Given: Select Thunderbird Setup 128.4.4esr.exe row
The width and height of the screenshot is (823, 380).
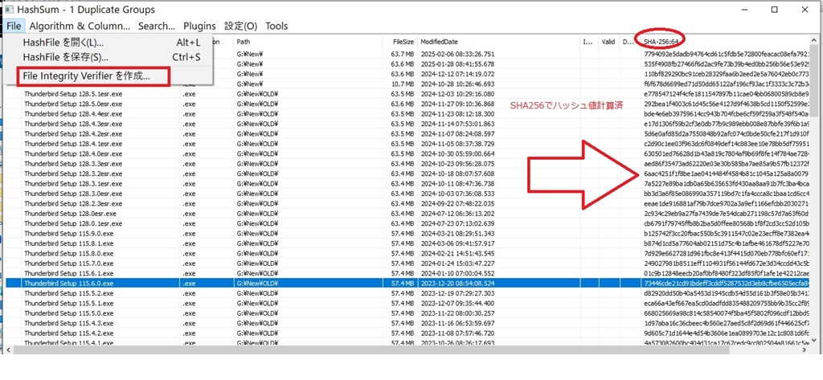Looking at the screenshot, I should (x=409, y=114).
